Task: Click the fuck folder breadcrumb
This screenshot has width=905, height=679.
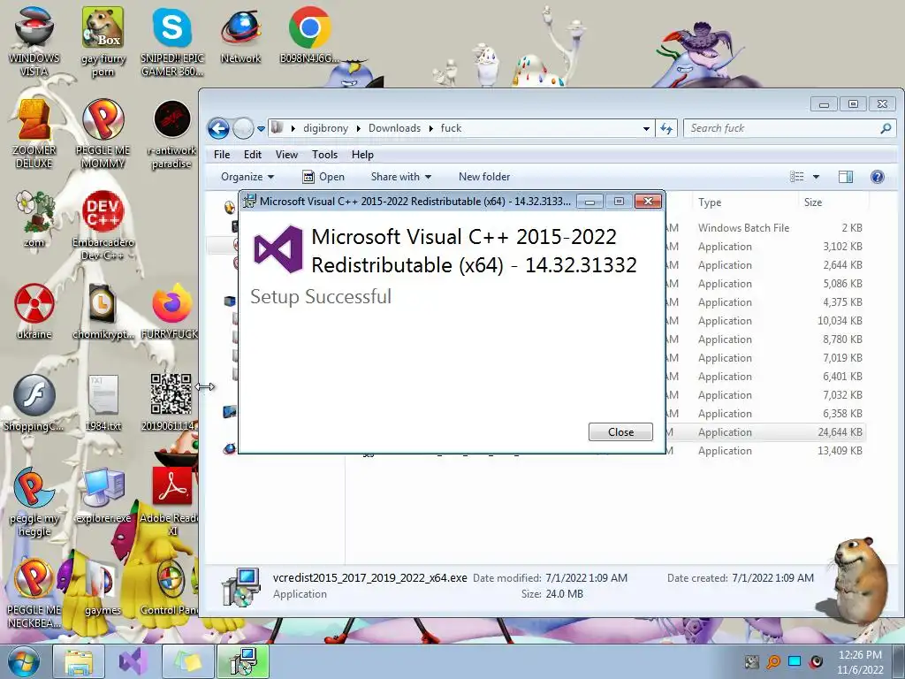Action: [x=451, y=128]
